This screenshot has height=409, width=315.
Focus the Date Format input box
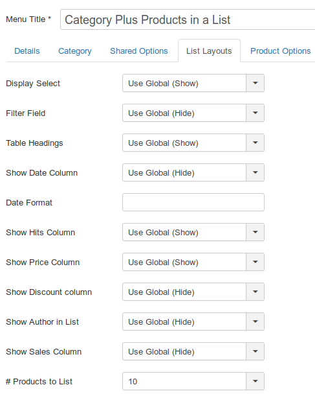click(x=193, y=202)
